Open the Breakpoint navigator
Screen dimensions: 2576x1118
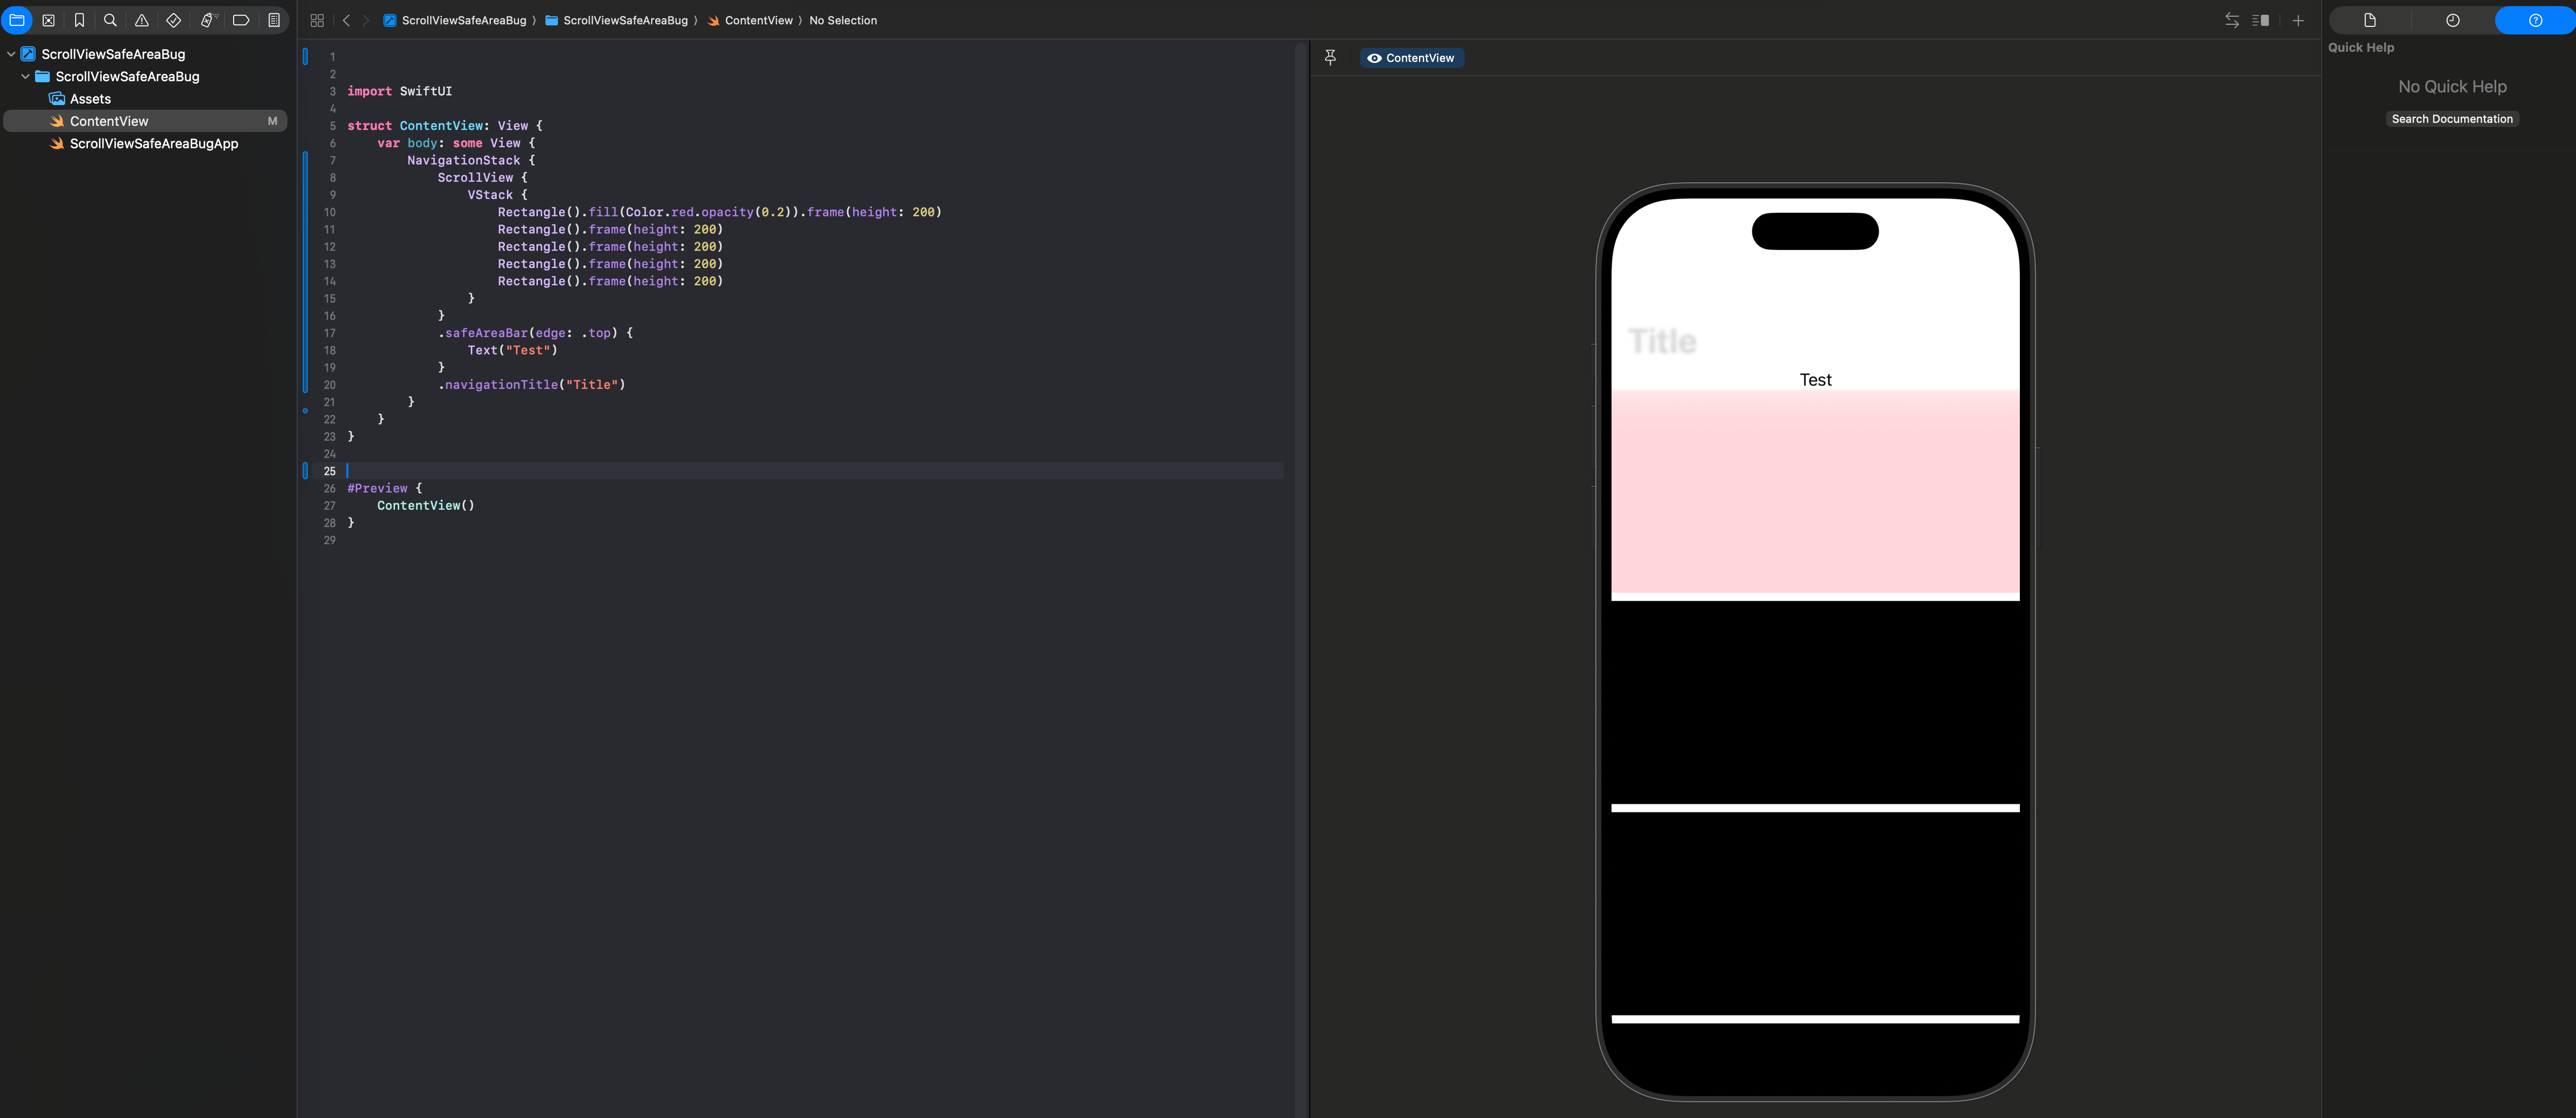(x=241, y=20)
